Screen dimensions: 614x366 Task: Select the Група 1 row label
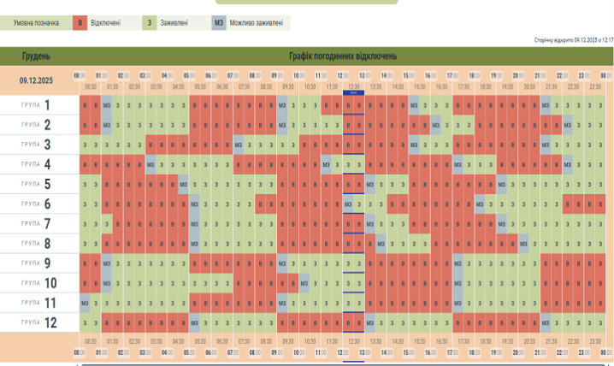pyautogui.click(x=37, y=105)
